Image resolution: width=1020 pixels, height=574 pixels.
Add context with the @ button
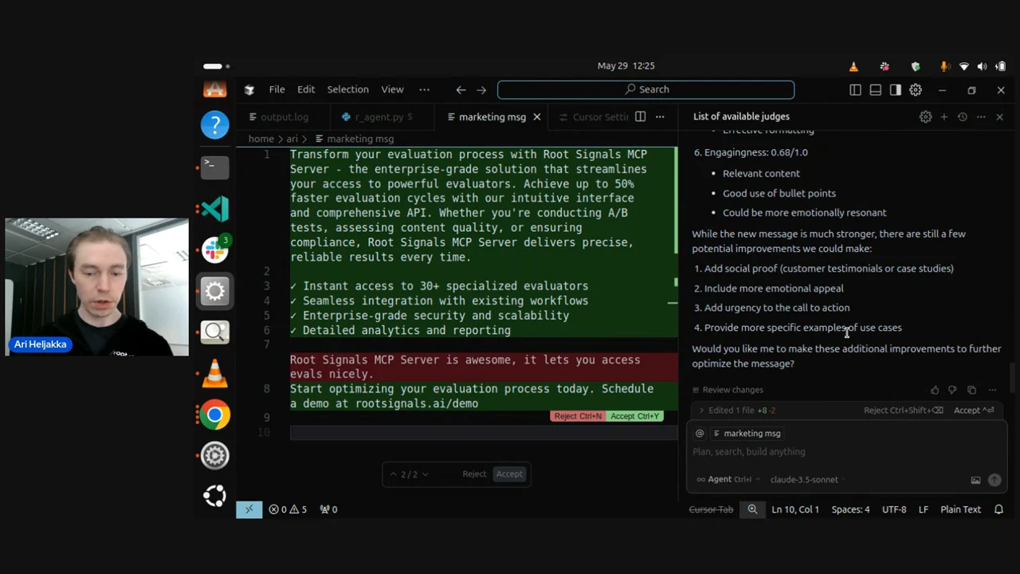(700, 433)
